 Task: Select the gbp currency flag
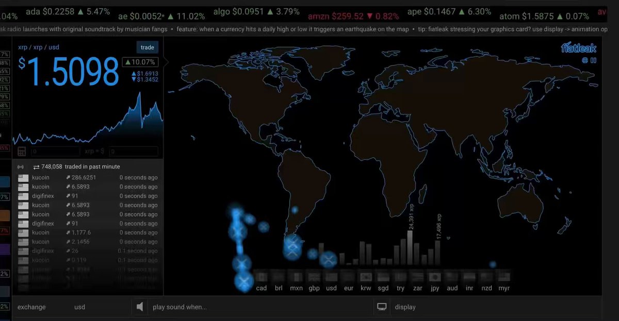pos(314,277)
